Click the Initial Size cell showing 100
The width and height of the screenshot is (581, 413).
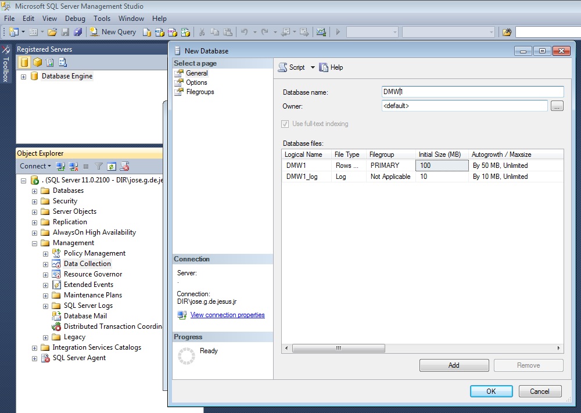(x=442, y=166)
